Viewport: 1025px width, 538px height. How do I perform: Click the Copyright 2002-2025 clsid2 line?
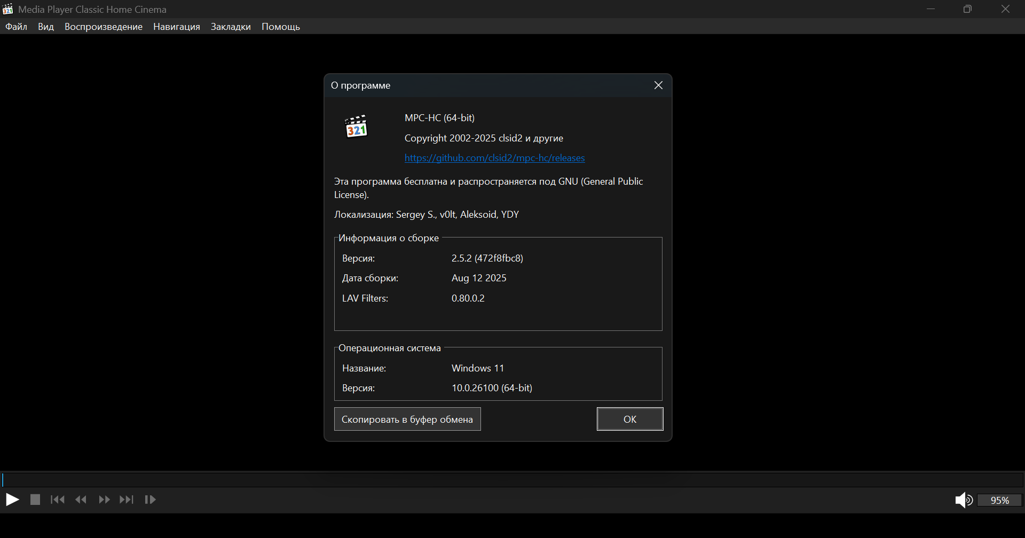pos(484,138)
